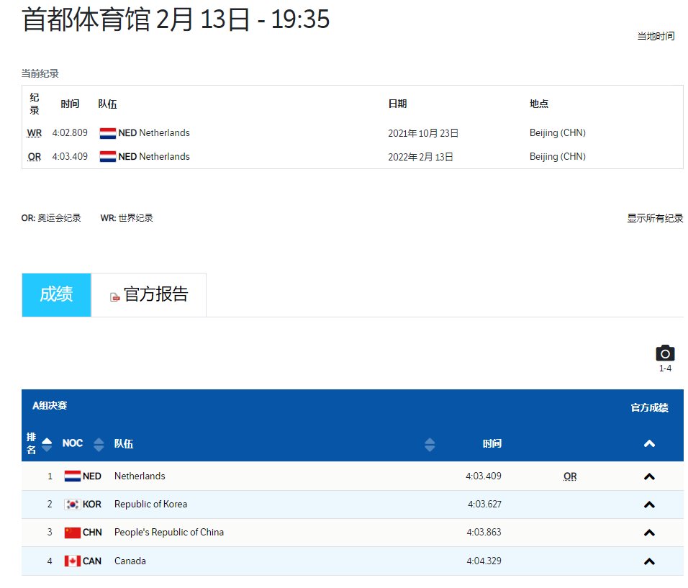
Task: Expand the Netherlands result row chevron
Action: [648, 476]
